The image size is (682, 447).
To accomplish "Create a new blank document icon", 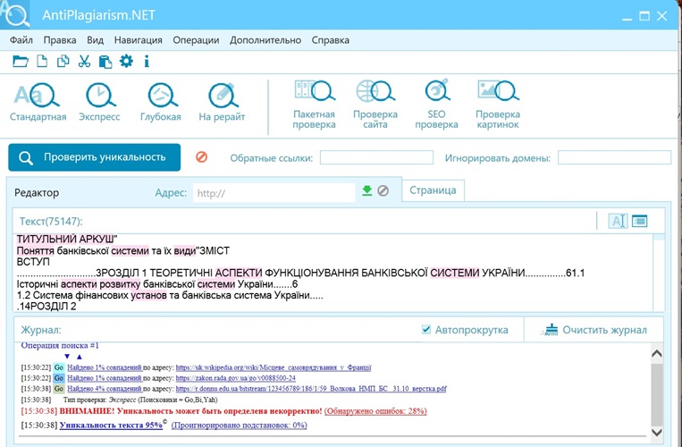I will 42,62.
